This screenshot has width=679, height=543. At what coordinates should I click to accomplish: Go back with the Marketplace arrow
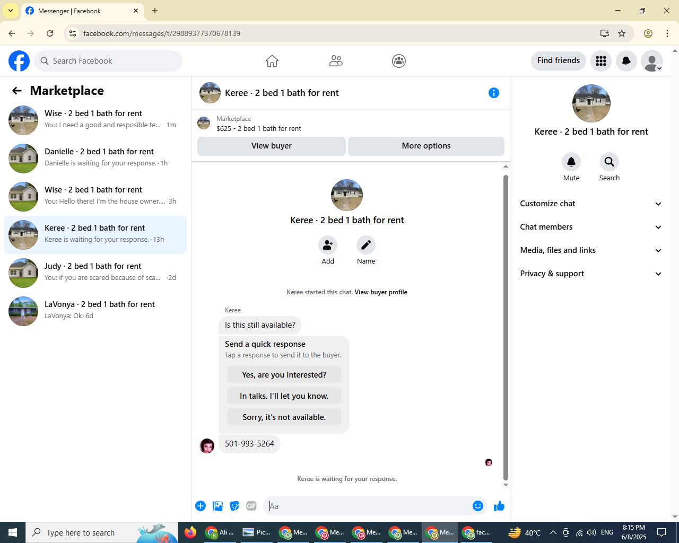point(17,91)
